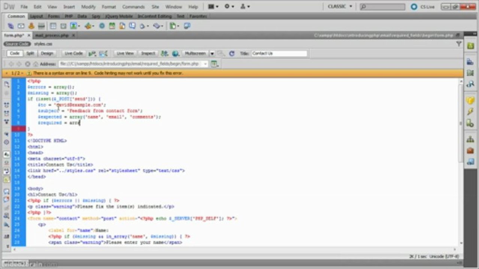479x269 pixels.
Task: Open the Images dropdown arrow in Common toolbar
Action: [79, 26]
